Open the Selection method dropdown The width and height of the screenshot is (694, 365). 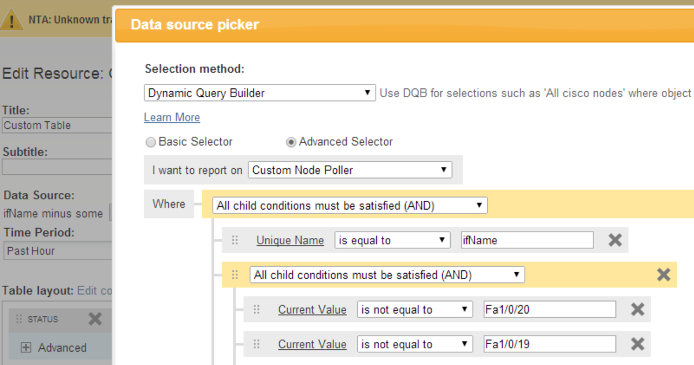pyautogui.click(x=259, y=93)
